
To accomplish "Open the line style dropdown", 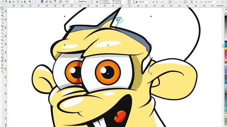I will coord(185,2).
